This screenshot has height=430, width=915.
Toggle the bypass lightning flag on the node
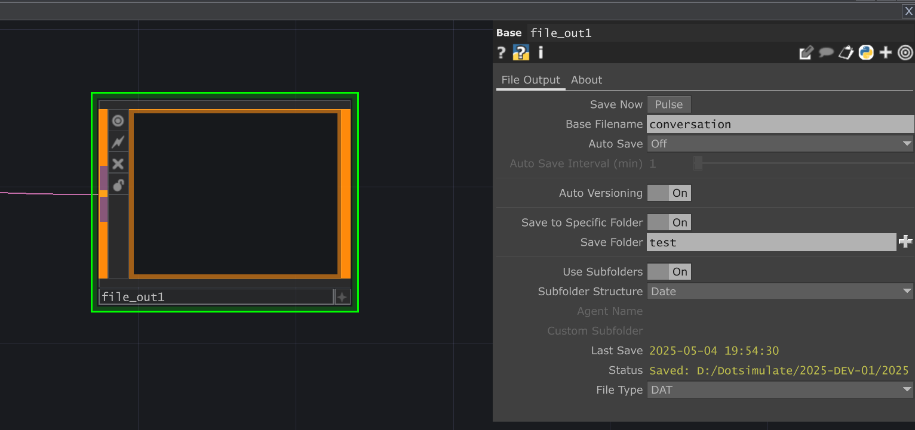click(118, 142)
